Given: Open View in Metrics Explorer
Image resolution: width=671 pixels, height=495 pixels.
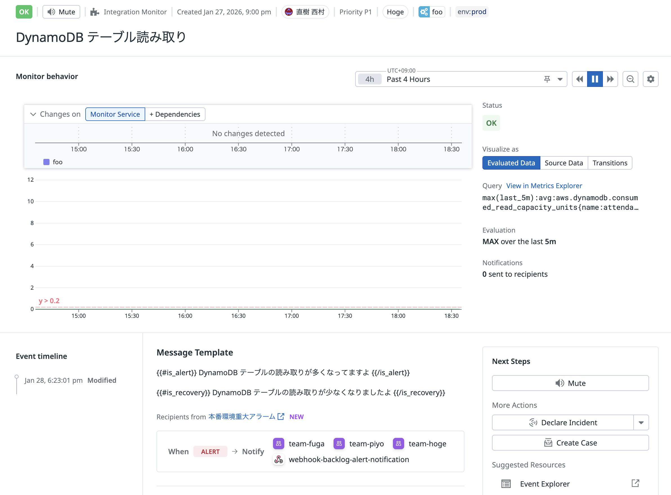Looking at the screenshot, I should 544,186.
